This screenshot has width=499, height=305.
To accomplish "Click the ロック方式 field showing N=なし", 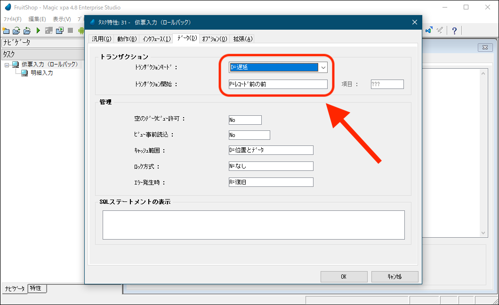I will pos(271,166).
